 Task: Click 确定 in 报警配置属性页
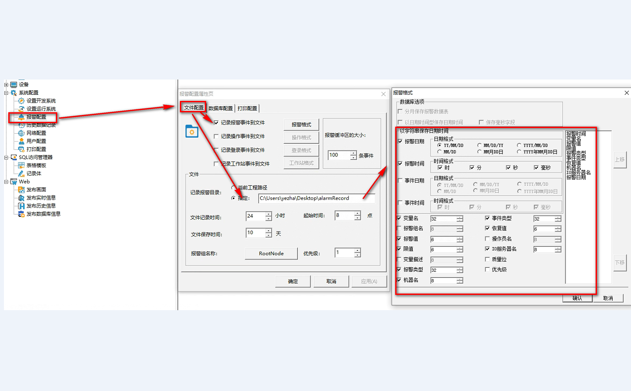coord(293,281)
